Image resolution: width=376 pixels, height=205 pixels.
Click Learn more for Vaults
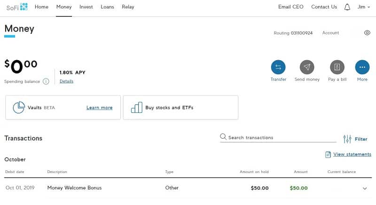tap(100, 108)
